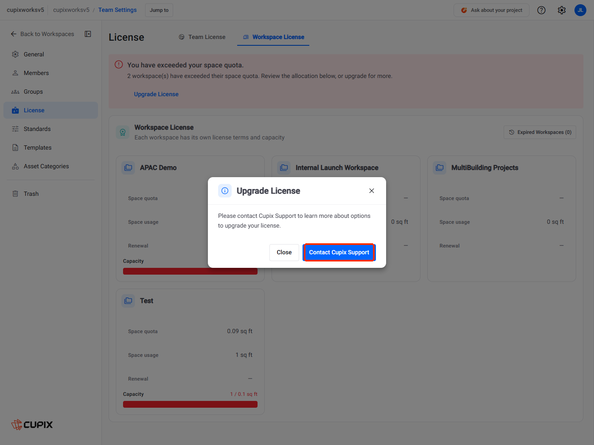This screenshot has height=445, width=594.
Task: Click the Team Settings breadcrumb
Action: click(118, 10)
